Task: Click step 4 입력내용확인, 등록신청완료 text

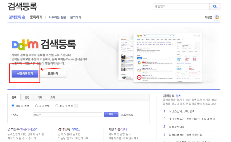Action: [185, 135]
